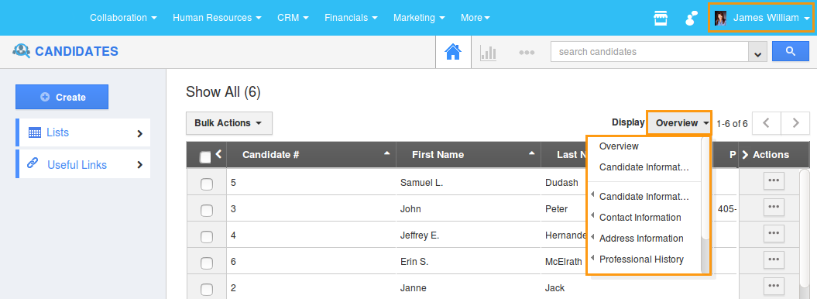Open the search options dropdown arrow

(x=757, y=52)
